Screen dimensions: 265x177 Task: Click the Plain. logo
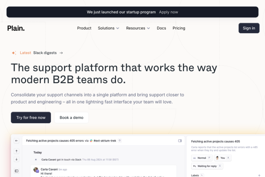[x=16, y=28]
